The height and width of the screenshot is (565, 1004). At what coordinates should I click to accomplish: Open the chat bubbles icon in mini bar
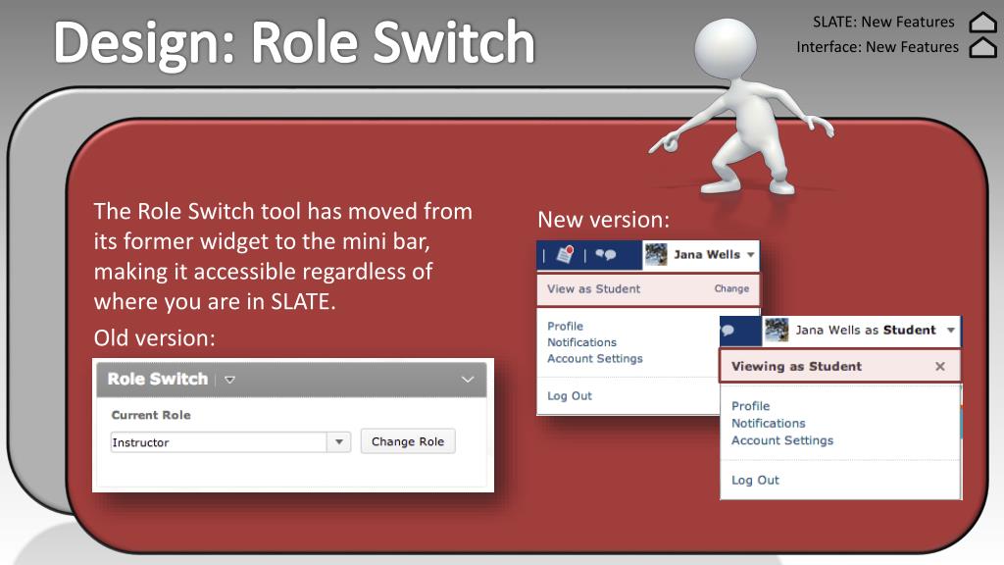coord(605,254)
